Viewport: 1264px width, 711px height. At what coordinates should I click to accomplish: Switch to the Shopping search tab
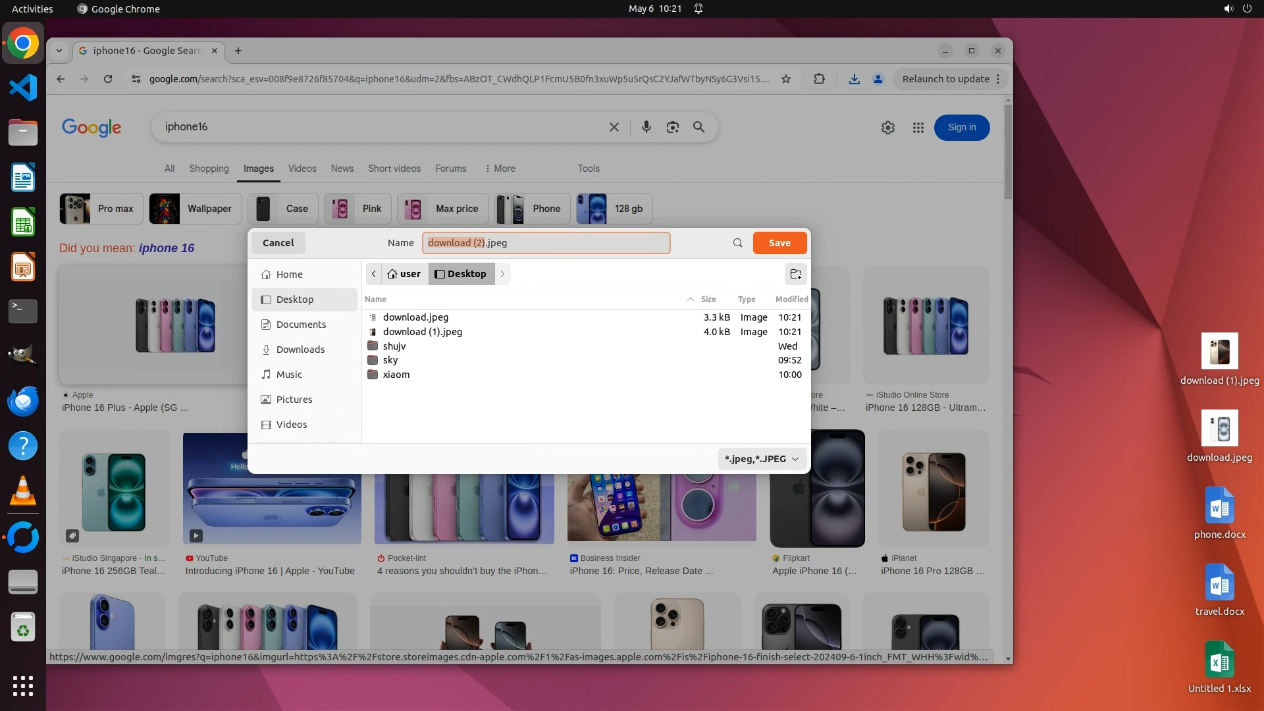[209, 169]
